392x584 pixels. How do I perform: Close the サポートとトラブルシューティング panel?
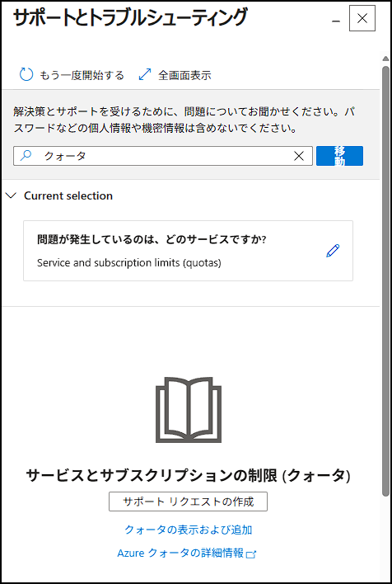[362, 18]
